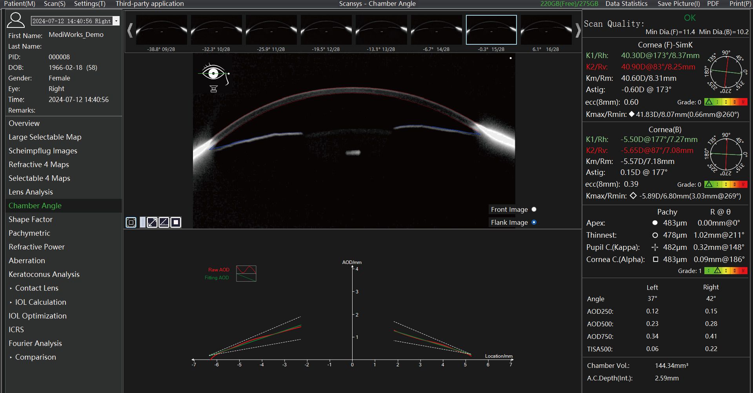Select thumbnail -19.5° 12/28

(x=326, y=30)
